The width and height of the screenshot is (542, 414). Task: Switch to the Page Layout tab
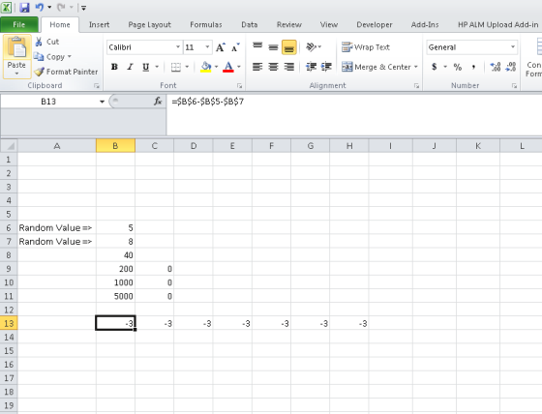149,24
